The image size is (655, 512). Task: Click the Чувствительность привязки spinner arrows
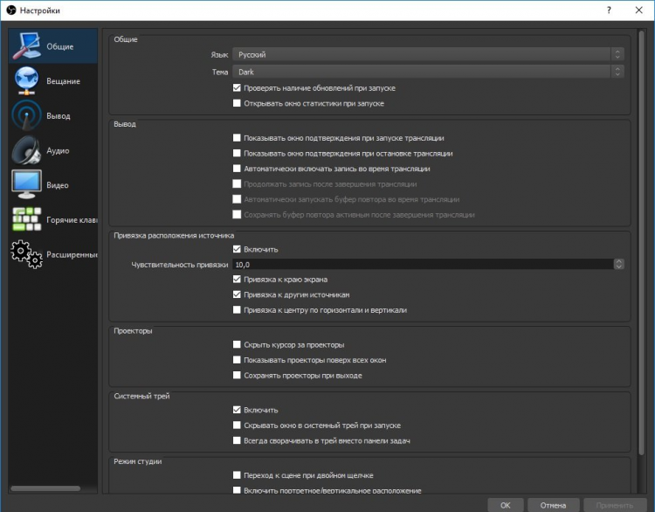[618, 264]
